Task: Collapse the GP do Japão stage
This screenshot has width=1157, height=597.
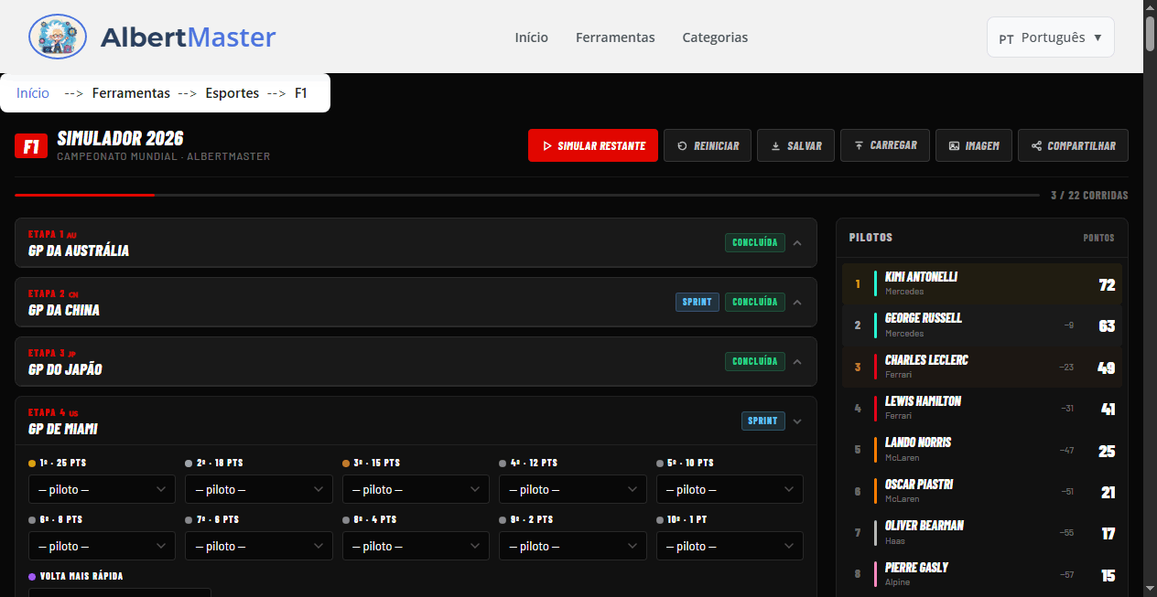Action: 796,361
